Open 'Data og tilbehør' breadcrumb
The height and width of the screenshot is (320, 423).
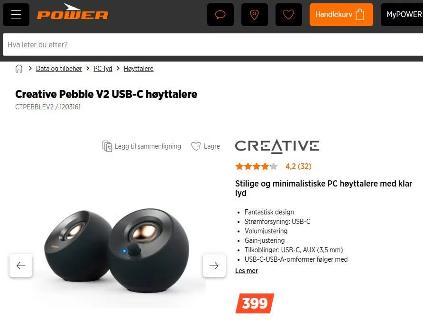(x=59, y=69)
